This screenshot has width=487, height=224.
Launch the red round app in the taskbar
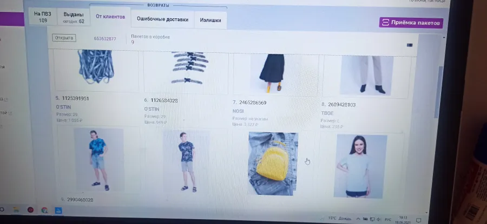click(30, 210)
